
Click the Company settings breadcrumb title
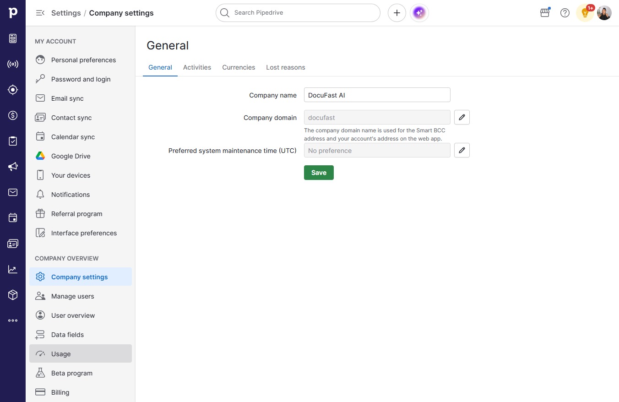coord(121,13)
